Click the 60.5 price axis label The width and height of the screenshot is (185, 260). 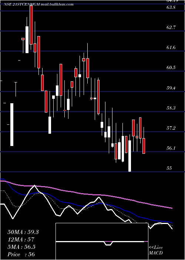[x=171, y=68]
